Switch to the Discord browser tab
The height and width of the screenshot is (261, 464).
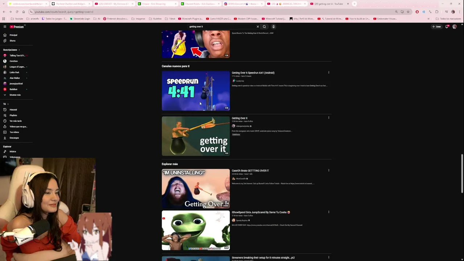(243, 4)
